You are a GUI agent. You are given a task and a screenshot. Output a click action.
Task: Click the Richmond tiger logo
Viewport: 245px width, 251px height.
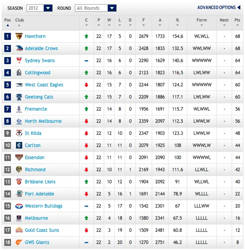pos(19,170)
